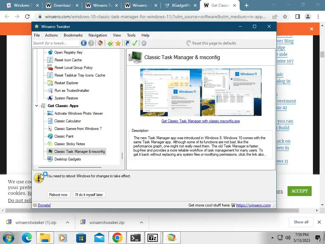
Task: Bookmark this page with Chrome star icon
Action: click(x=285, y=17)
